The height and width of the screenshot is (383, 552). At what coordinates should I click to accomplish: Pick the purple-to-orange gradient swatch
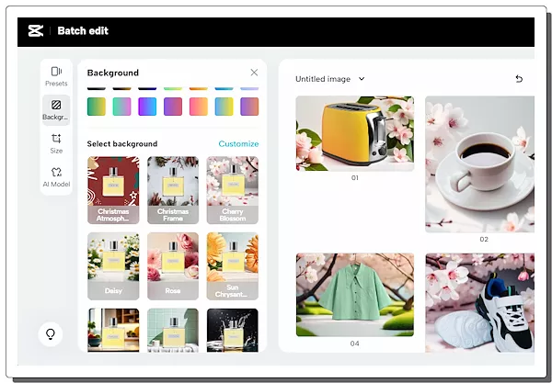click(249, 107)
